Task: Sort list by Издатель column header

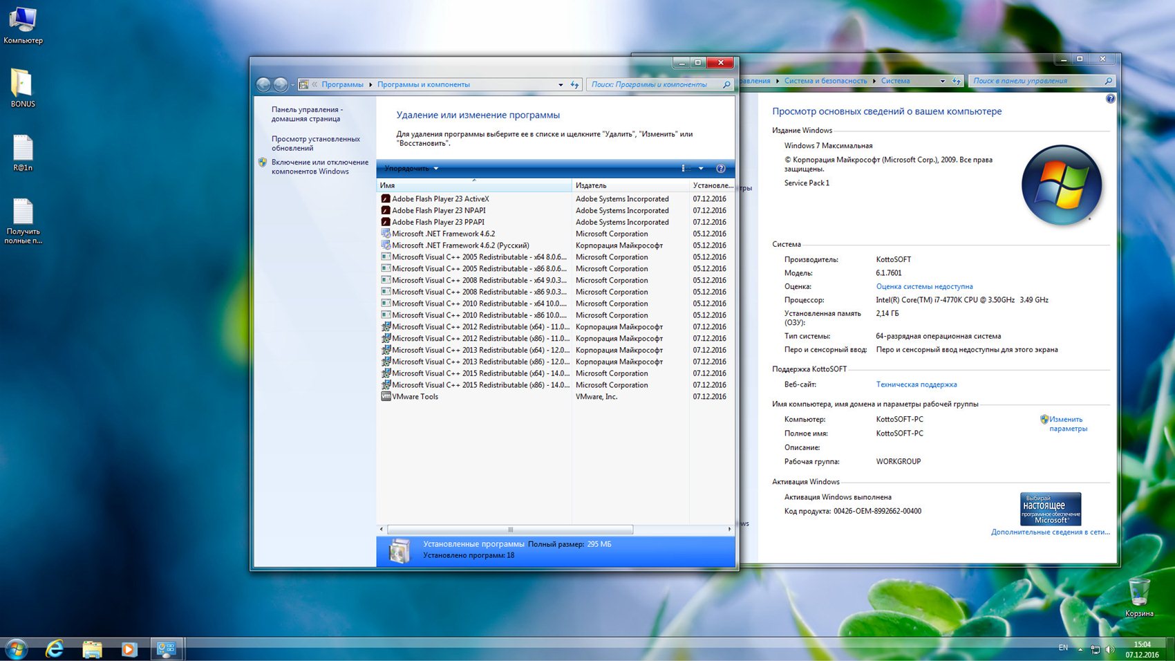Action: [x=630, y=185]
